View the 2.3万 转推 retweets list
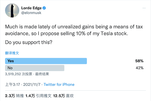Image resolution: width=151 pixels, height=101 pixels. point(14,96)
